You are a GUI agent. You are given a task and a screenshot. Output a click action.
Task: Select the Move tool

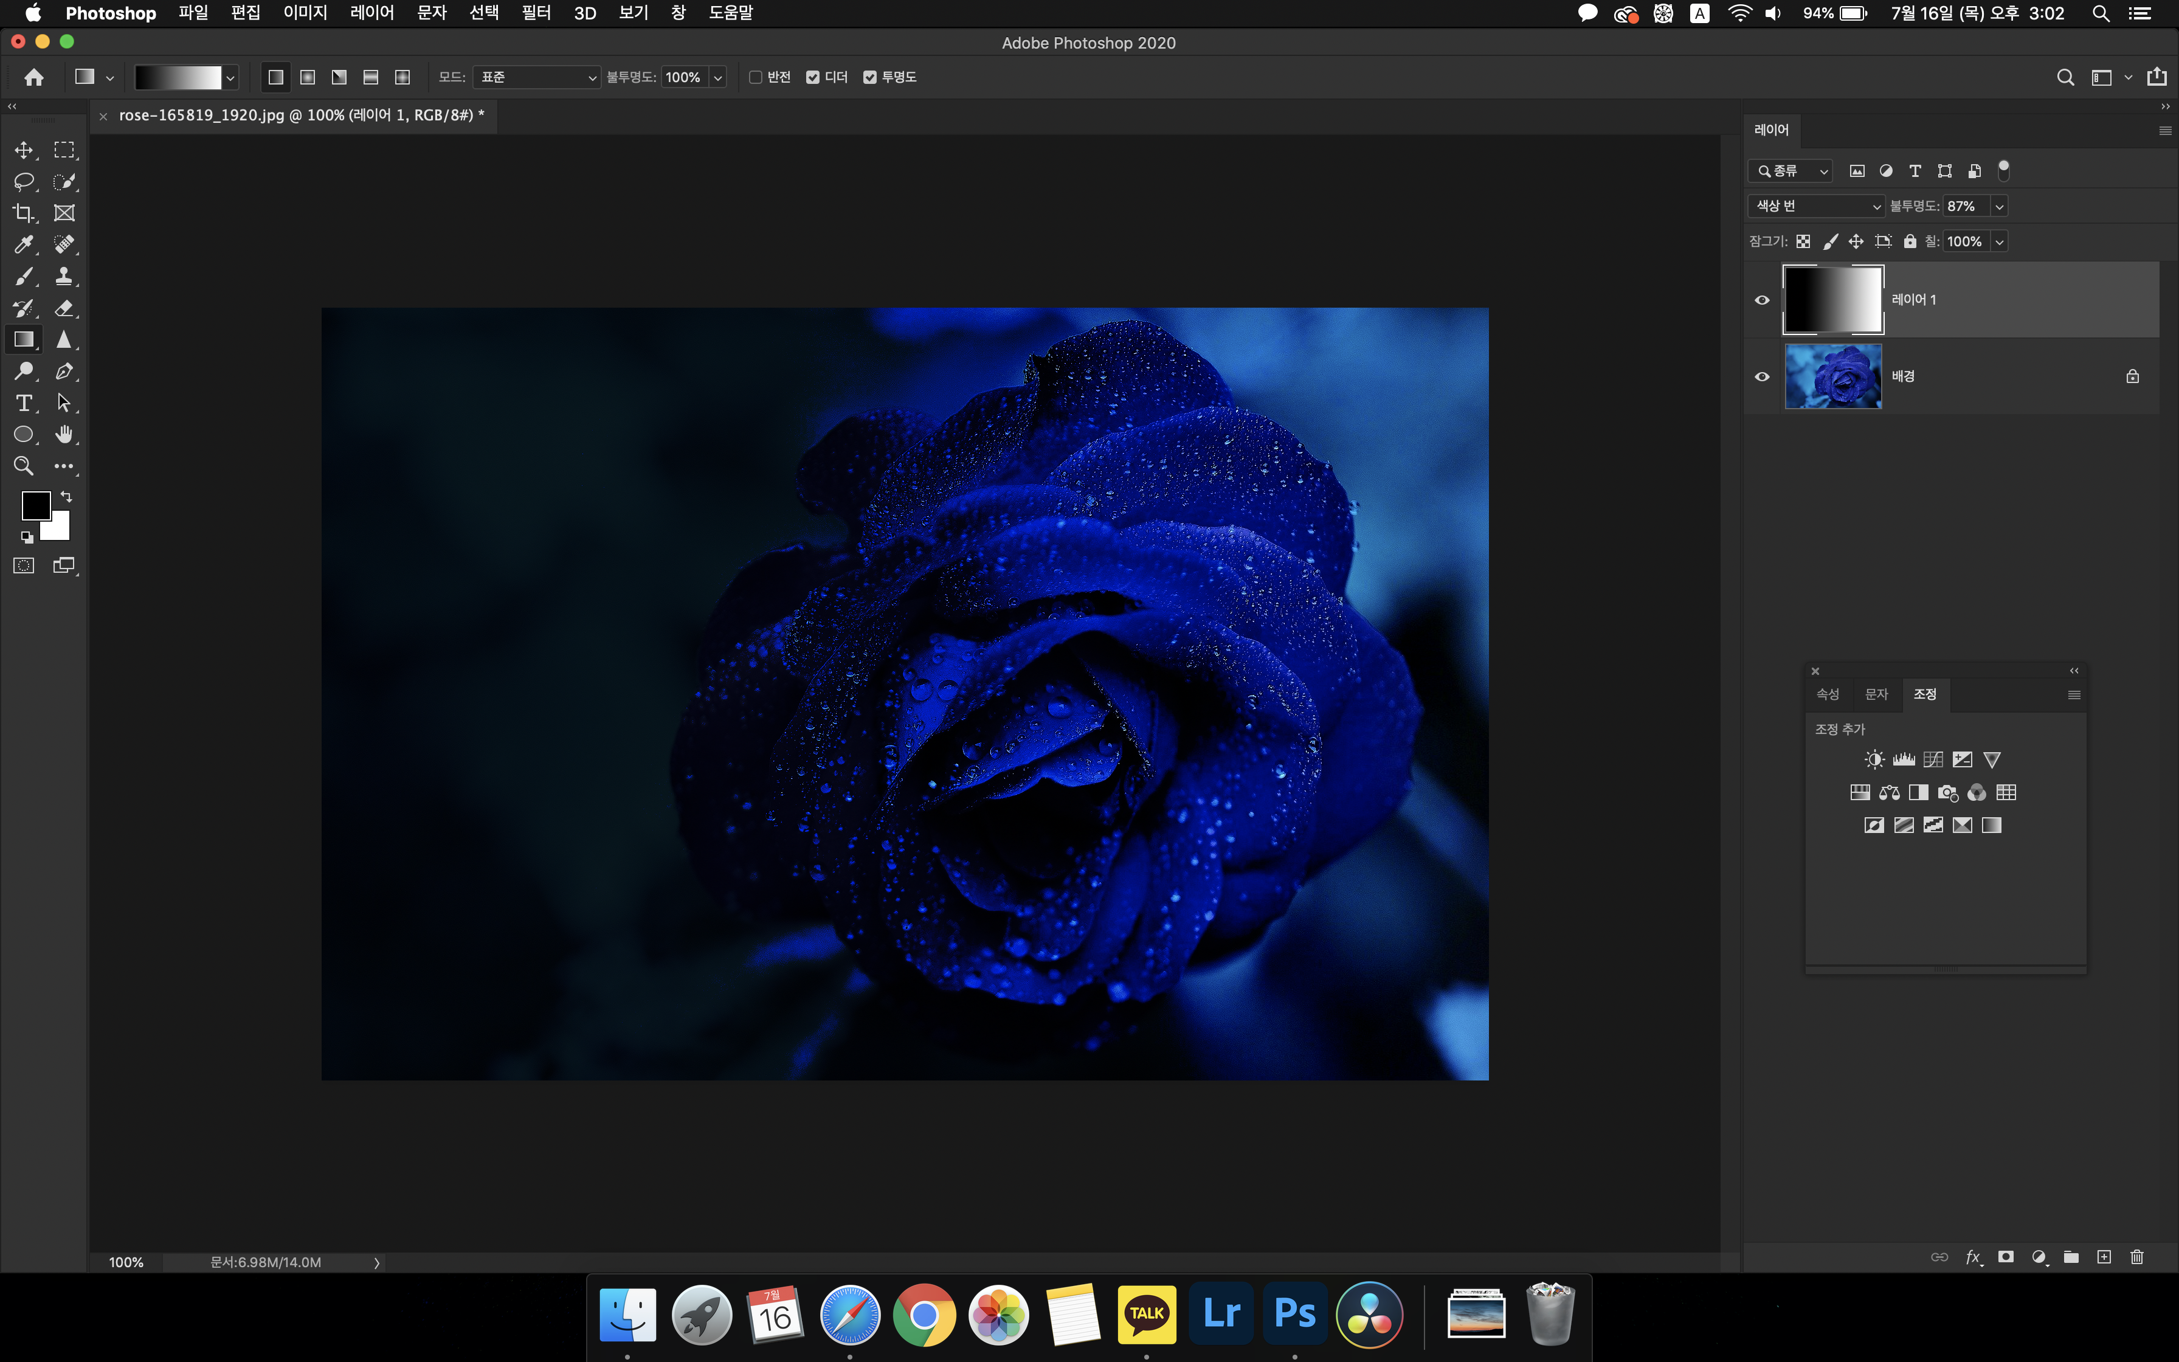[x=24, y=150]
